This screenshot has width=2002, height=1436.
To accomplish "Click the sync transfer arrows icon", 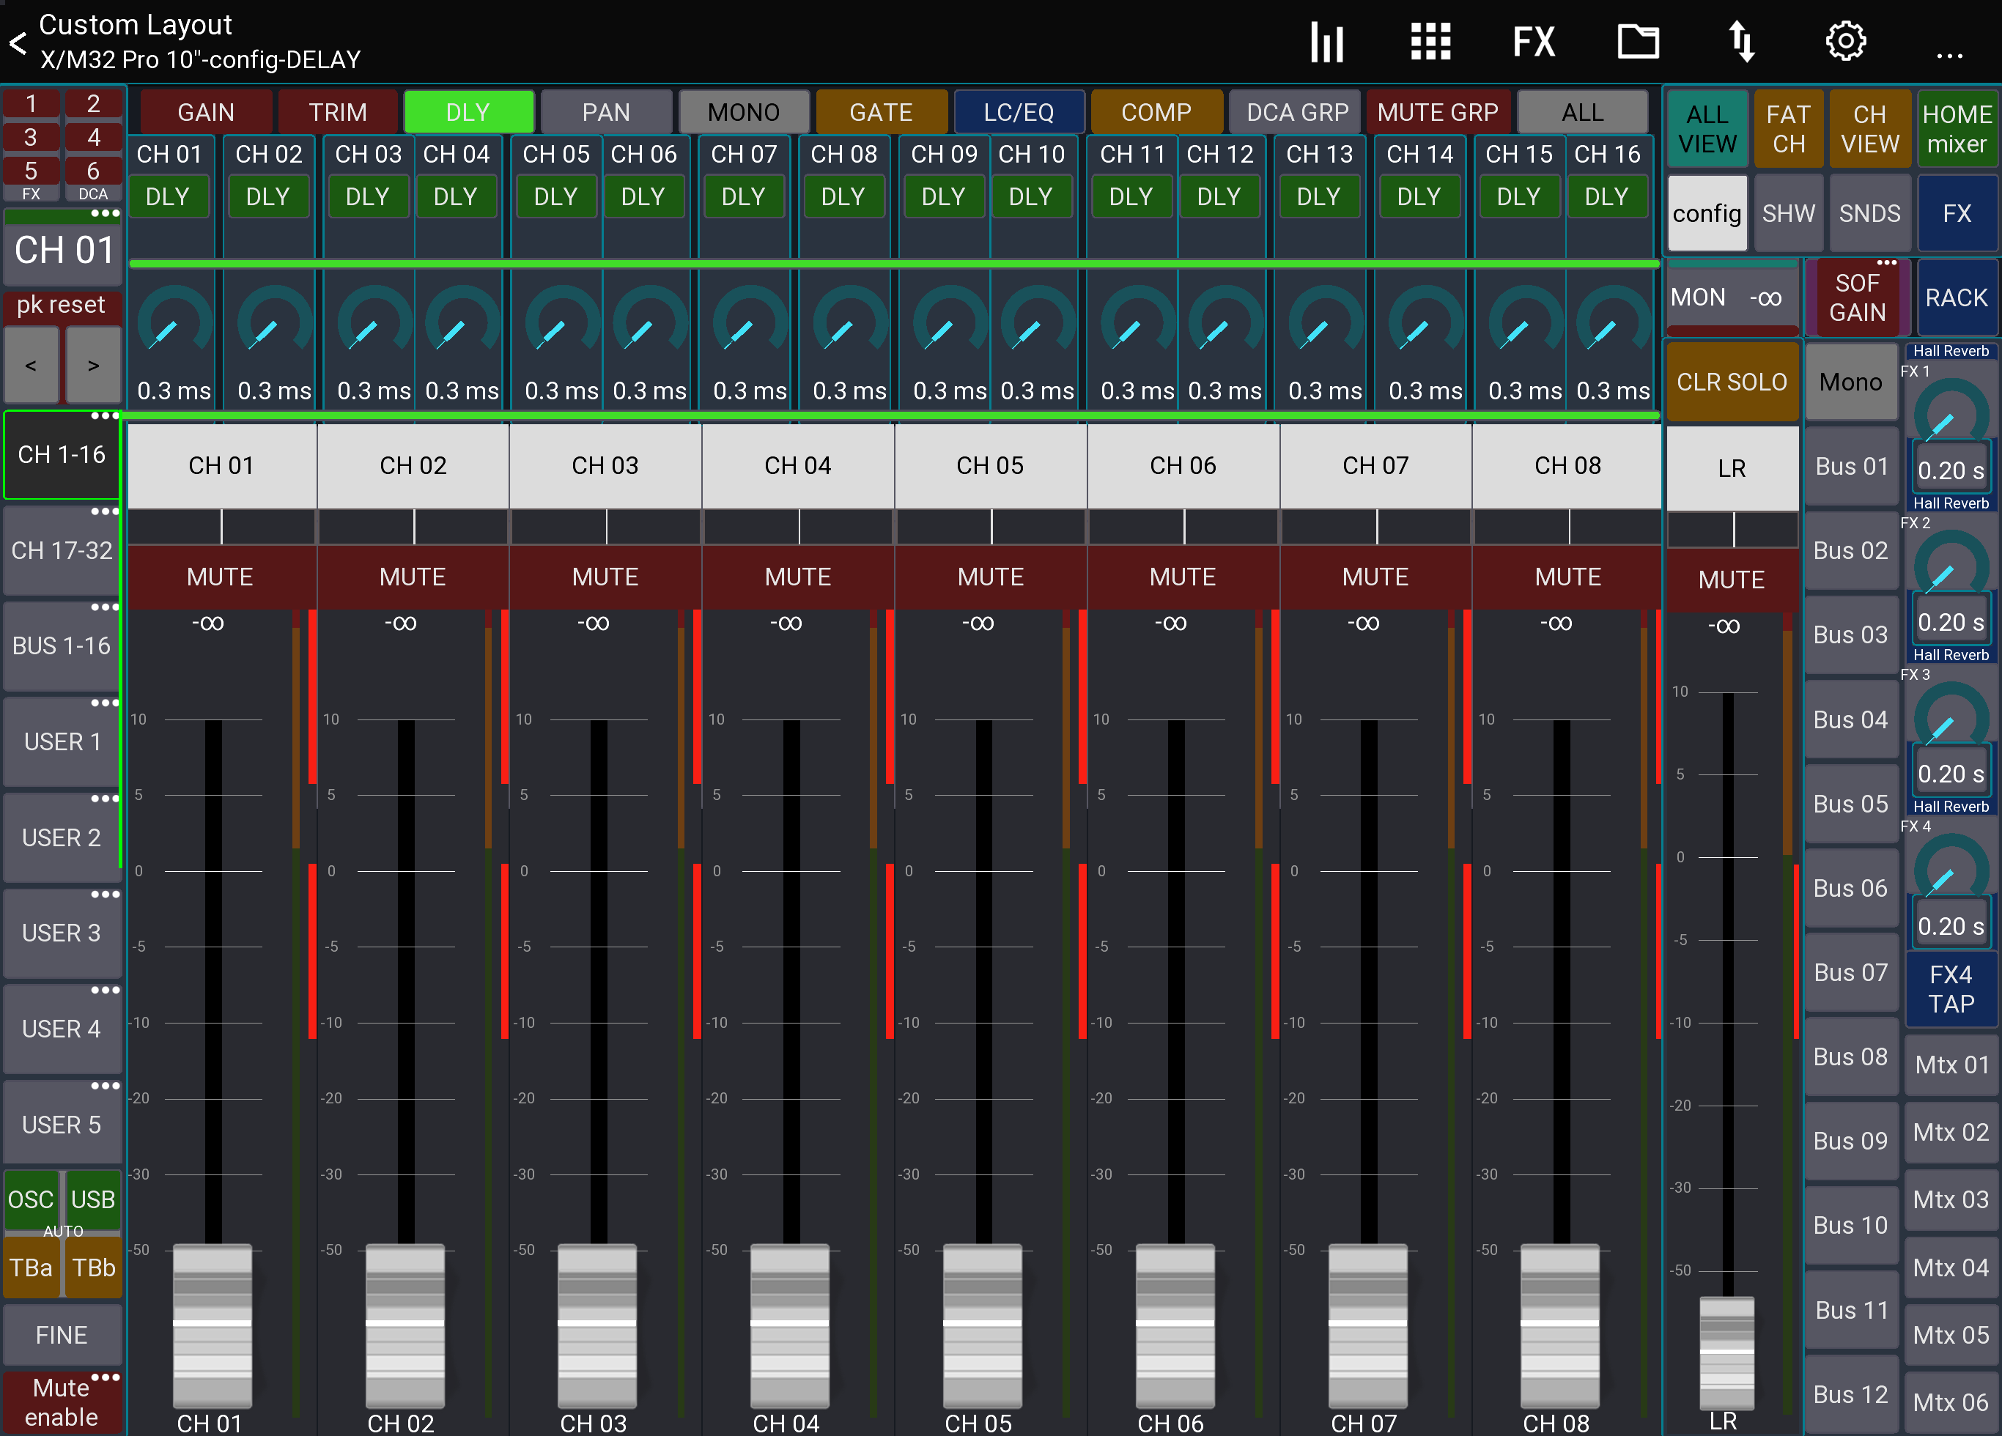I will click(x=1742, y=40).
